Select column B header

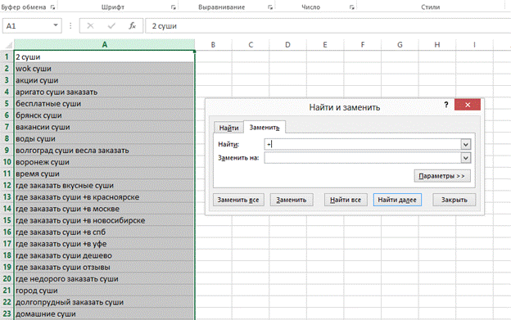tap(213, 44)
